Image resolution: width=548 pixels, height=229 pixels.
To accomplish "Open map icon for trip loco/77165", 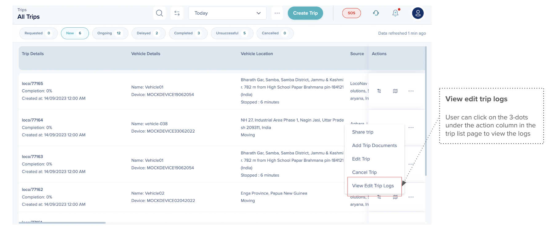I will 395,91.
